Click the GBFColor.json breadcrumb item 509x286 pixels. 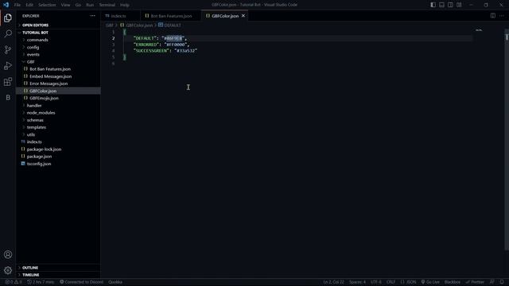[136, 25]
